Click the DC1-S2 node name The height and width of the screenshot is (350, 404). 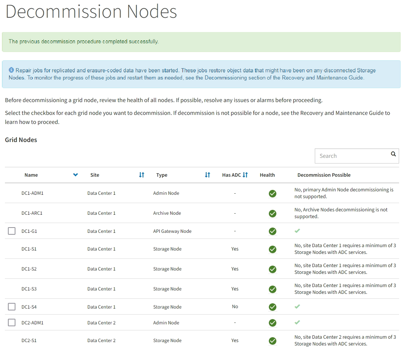tap(29, 269)
